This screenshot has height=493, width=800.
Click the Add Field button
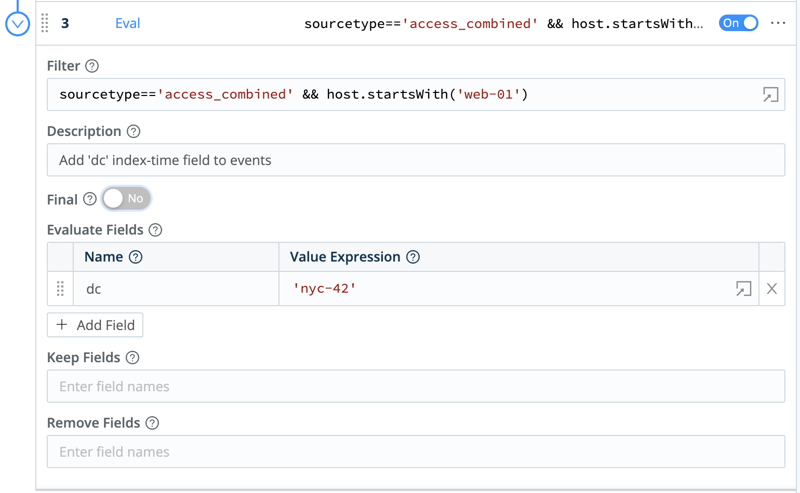pos(95,325)
